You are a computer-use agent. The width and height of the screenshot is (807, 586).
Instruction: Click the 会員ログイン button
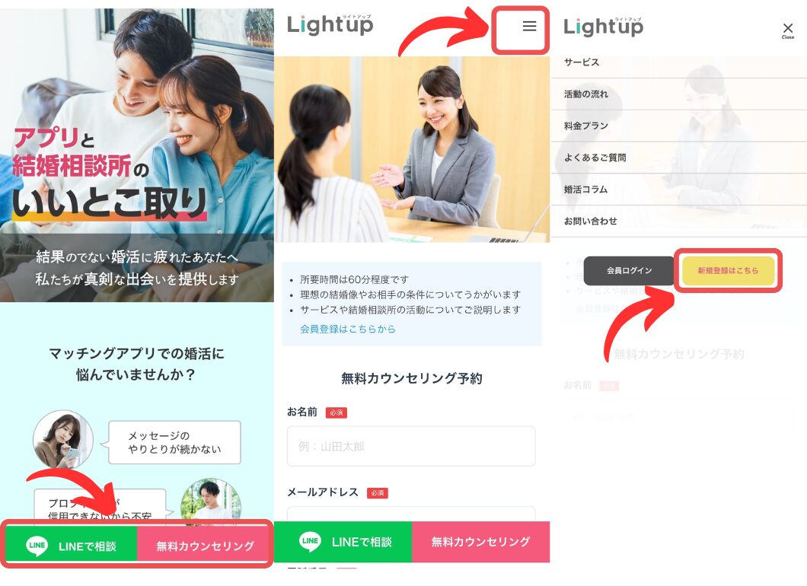629,271
